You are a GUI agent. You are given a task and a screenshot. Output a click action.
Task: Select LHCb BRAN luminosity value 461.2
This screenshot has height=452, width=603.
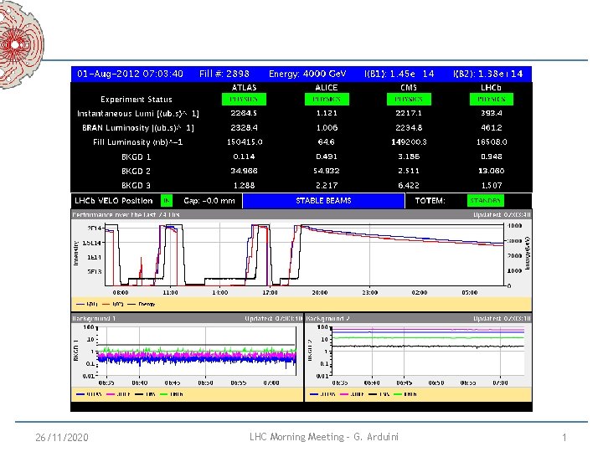tap(491, 127)
